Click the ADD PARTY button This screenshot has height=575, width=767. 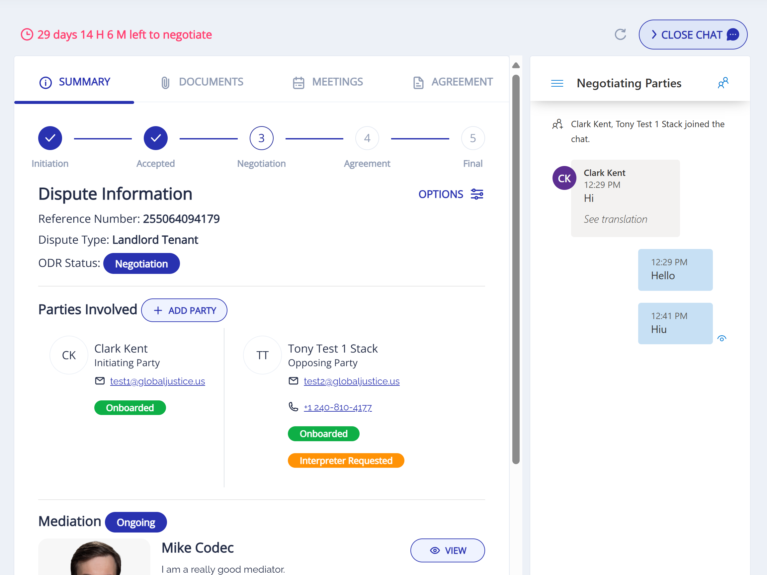click(184, 310)
